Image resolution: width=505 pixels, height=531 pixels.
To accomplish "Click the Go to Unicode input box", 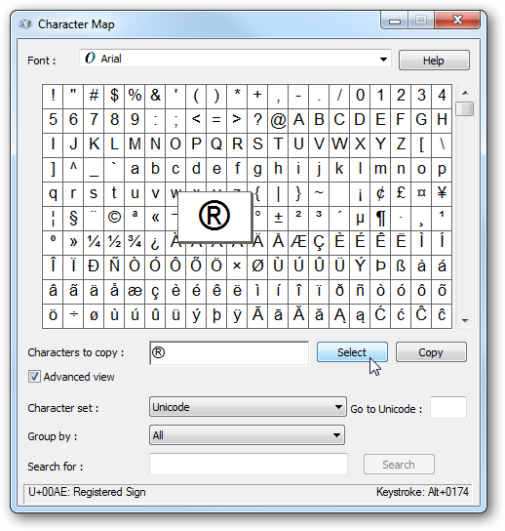I will tap(448, 408).
